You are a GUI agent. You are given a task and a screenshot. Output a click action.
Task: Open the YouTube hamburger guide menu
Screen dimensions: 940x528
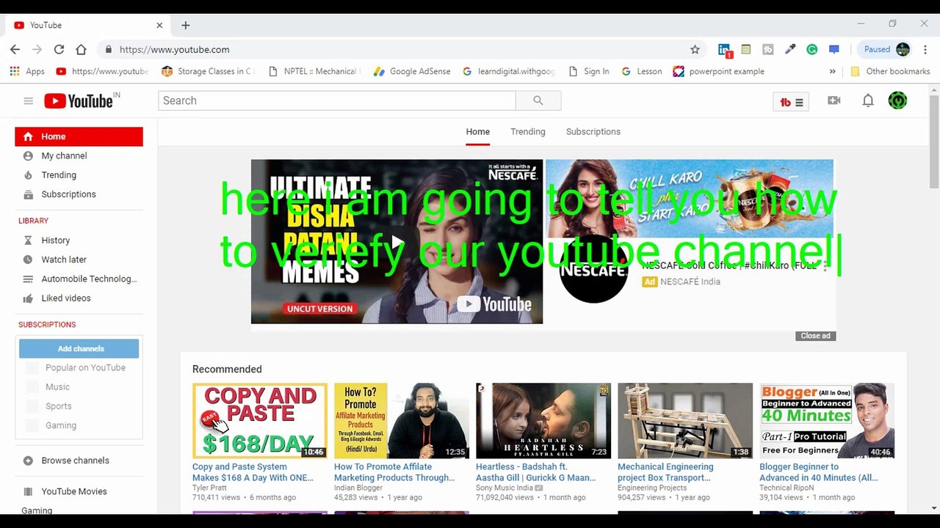[x=29, y=100]
